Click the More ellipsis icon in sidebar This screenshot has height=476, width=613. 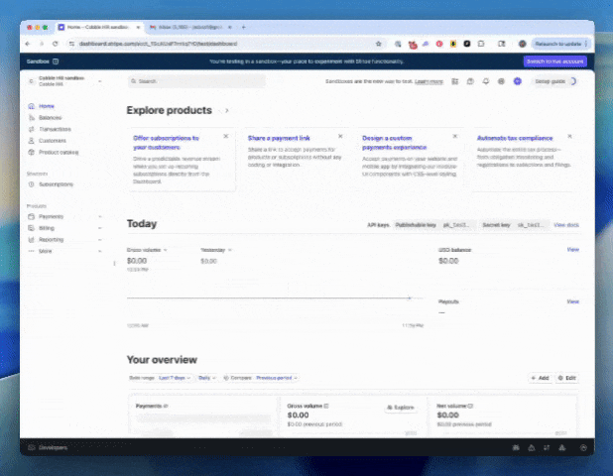coord(32,251)
